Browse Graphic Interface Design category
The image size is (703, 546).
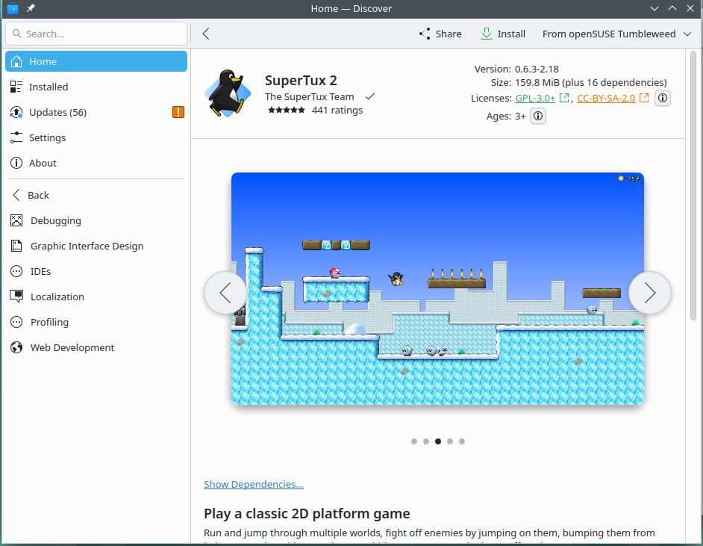96,246
